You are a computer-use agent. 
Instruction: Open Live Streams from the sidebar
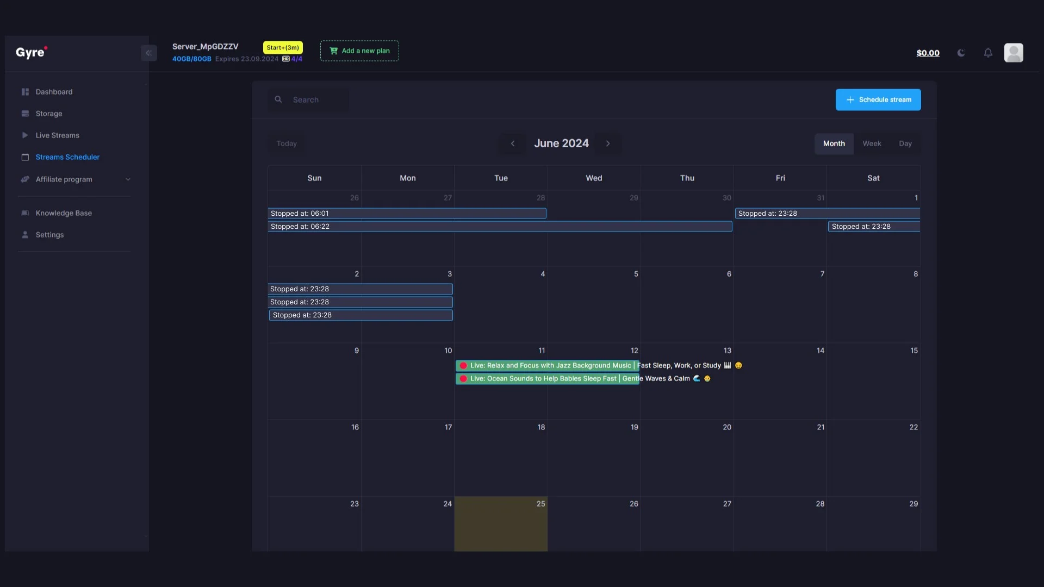tap(57, 135)
